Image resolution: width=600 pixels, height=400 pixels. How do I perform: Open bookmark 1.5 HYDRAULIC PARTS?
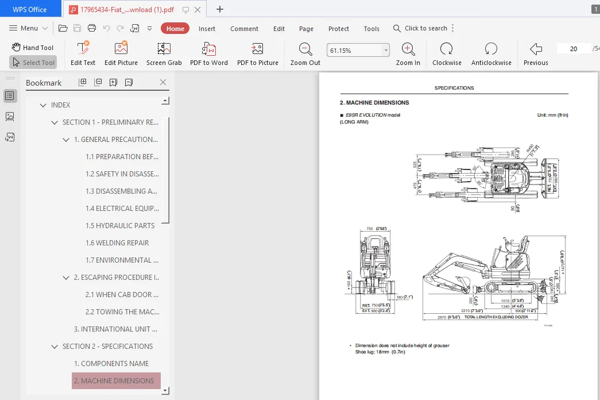coord(120,226)
